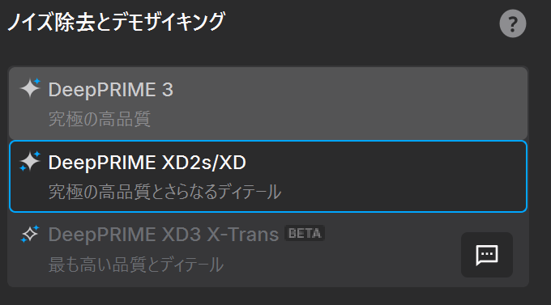
Task: Click inside the blue-outlined XD2s/XD selection box
Action: (387, 176)
